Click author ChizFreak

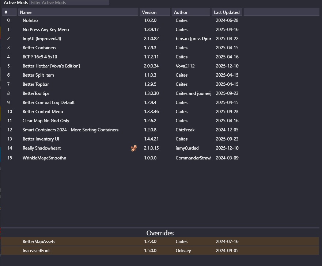(x=185, y=130)
